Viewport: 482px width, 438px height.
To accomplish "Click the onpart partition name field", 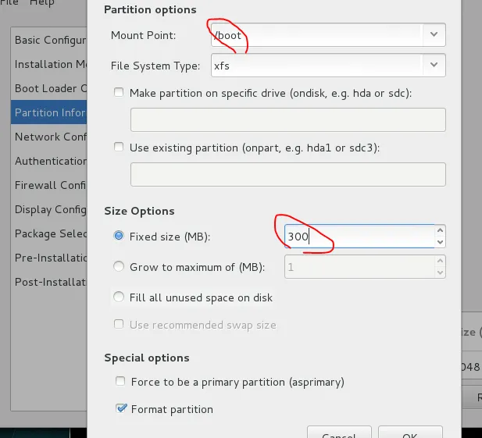I will tap(287, 174).
